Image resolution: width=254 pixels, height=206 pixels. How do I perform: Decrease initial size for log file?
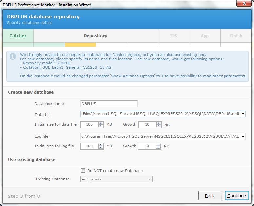[x=101, y=147]
